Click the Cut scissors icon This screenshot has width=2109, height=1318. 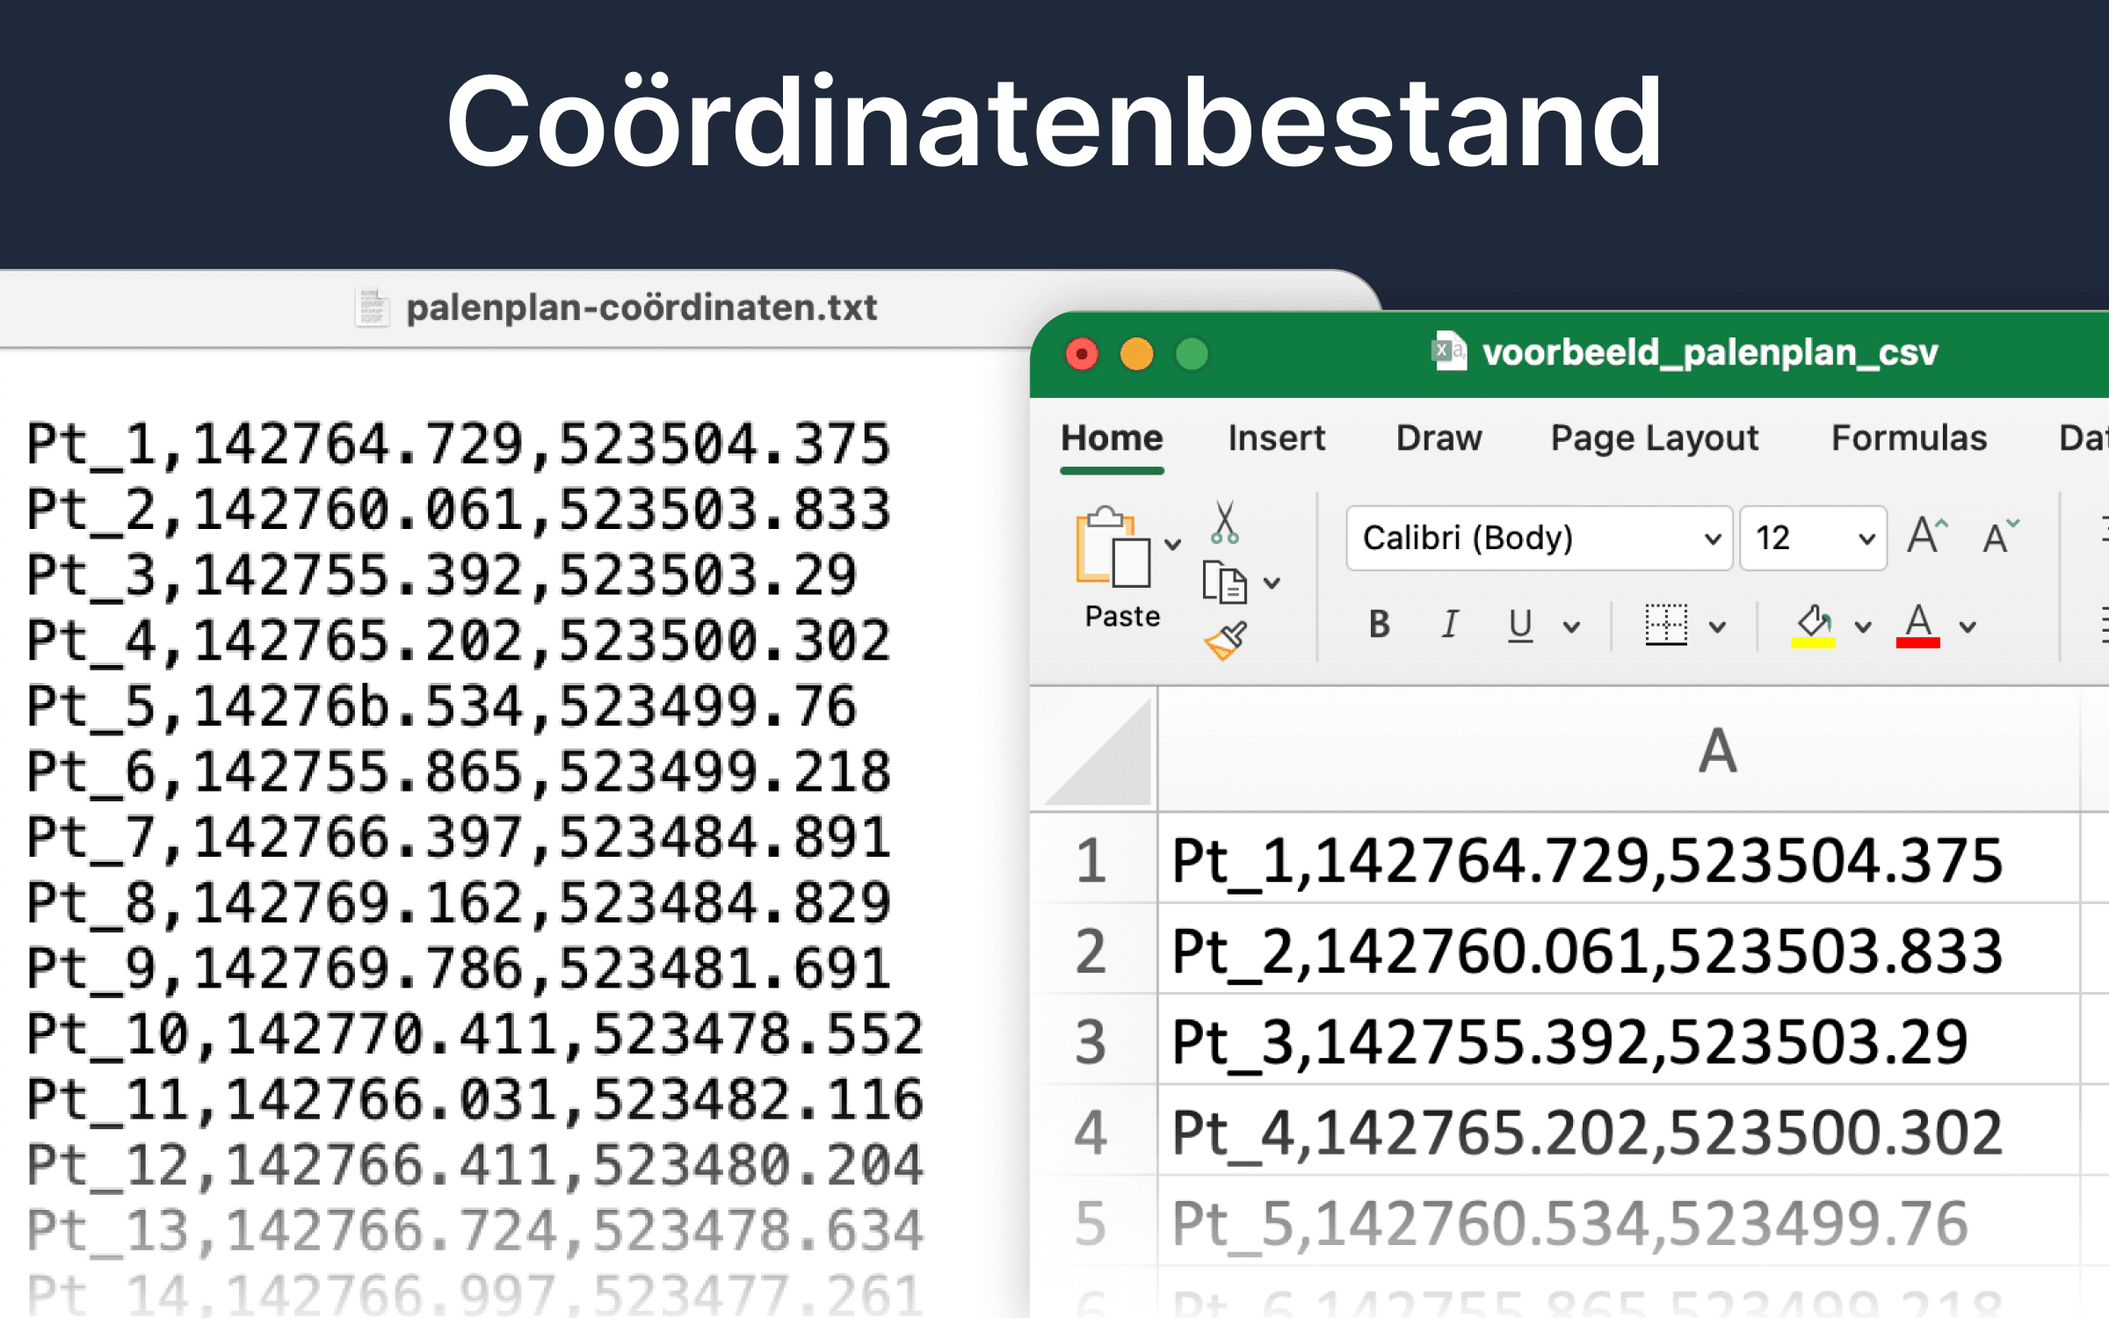pyautogui.click(x=1224, y=523)
